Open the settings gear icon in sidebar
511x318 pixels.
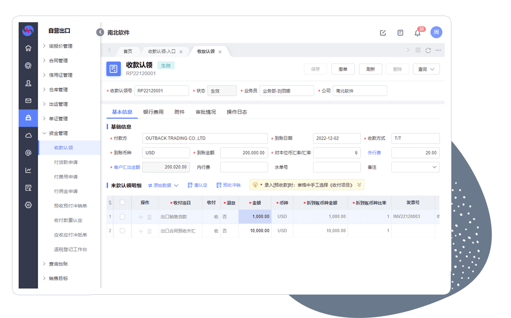coord(28,205)
